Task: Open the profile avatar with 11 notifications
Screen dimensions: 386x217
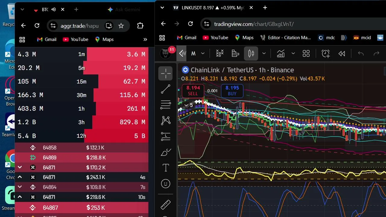Action: tap(166, 53)
